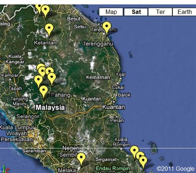Open the yellow pin beside Negeri Sembilan label
The image size is (196, 173).
tap(81, 160)
